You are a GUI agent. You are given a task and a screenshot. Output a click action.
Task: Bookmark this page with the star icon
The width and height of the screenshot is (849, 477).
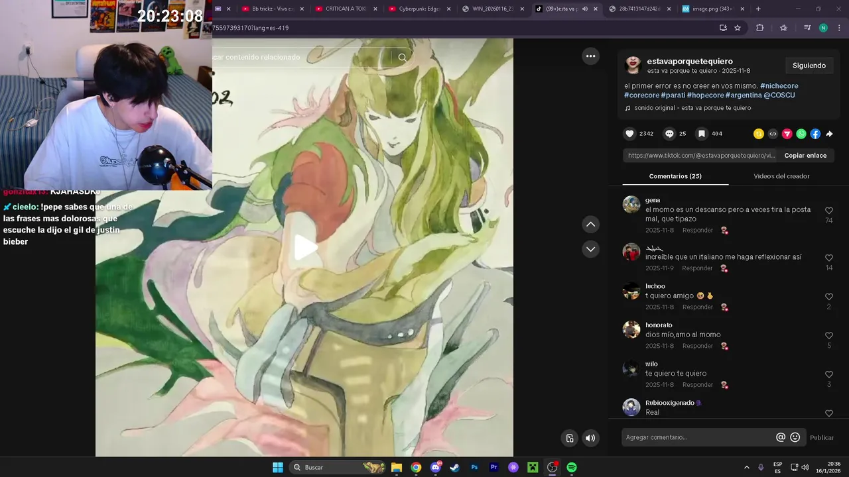point(738,28)
